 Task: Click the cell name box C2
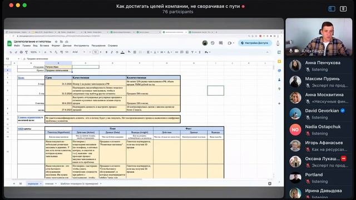pos(12,59)
